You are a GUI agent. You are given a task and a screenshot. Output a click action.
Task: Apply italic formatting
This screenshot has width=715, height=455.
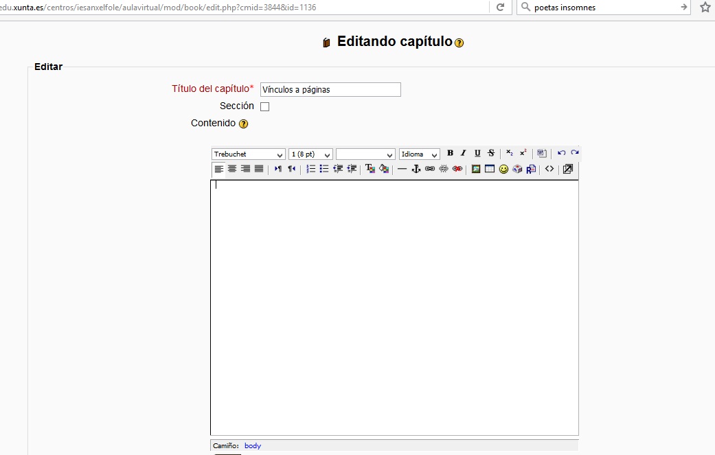point(464,153)
